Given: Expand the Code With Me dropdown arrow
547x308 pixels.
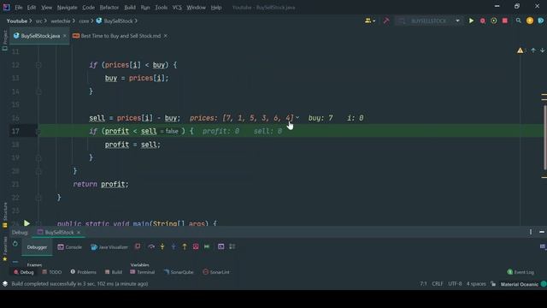Looking at the screenshot, I should (x=374, y=21).
